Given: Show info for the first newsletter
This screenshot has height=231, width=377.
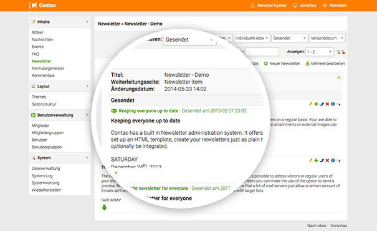Looking at the screenshot, I should point(333,104).
